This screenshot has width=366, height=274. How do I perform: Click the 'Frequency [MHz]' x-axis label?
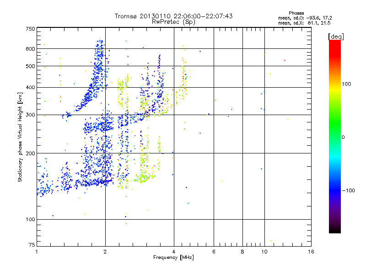coord(173,258)
